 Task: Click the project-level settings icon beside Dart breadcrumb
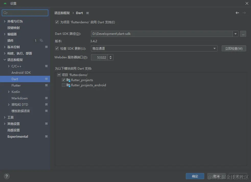pos(87,13)
